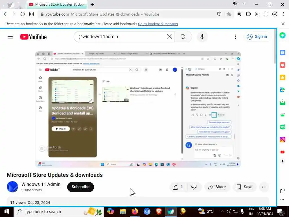Launch Firefox from taskbar
Image resolution: width=289 pixels, height=217 pixels.
coord(135,211)
